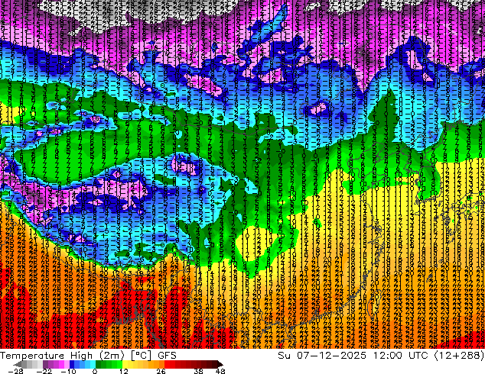Click the gray left arrow end of legend
485x374 pixels.
[x=18, y=364]
